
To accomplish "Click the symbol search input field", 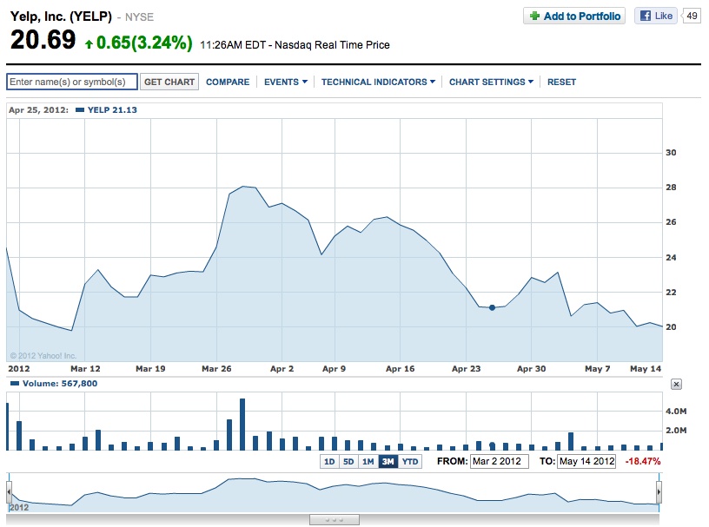I will pos(72,82).
